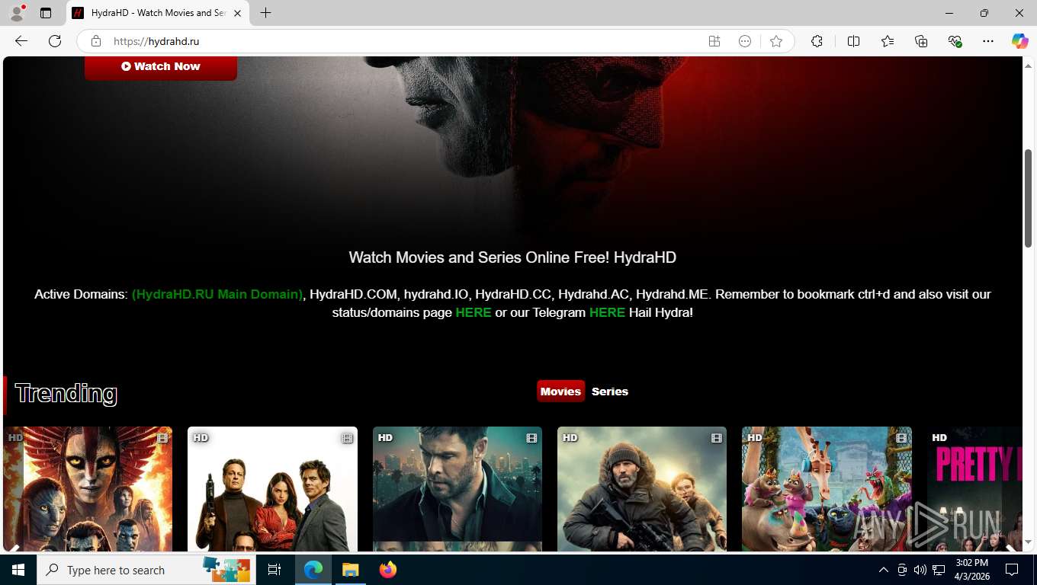Go back to the previous page

[x=21, y=41]
